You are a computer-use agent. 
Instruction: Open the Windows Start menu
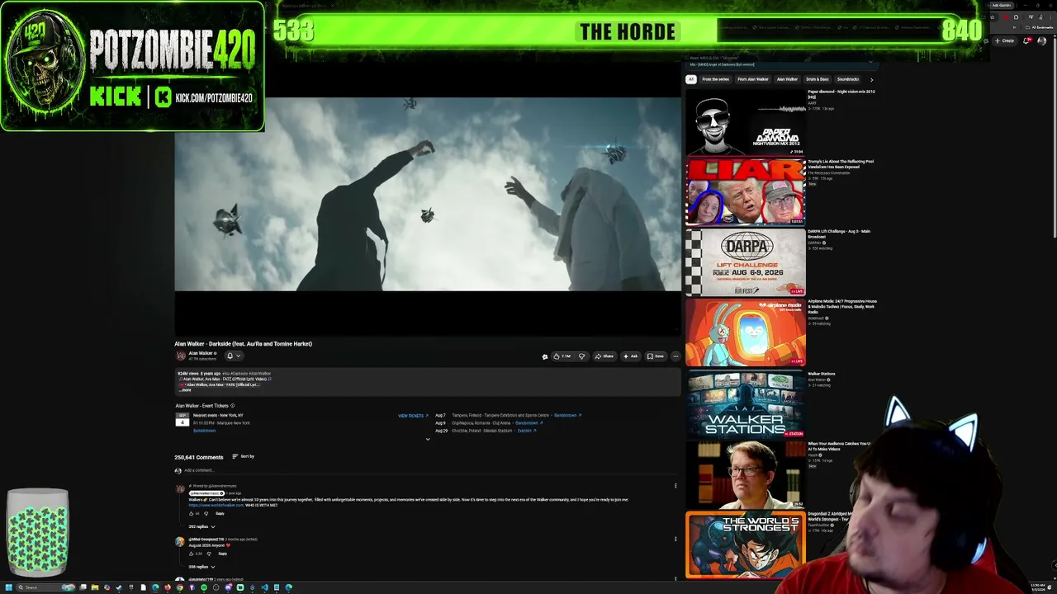9,587
